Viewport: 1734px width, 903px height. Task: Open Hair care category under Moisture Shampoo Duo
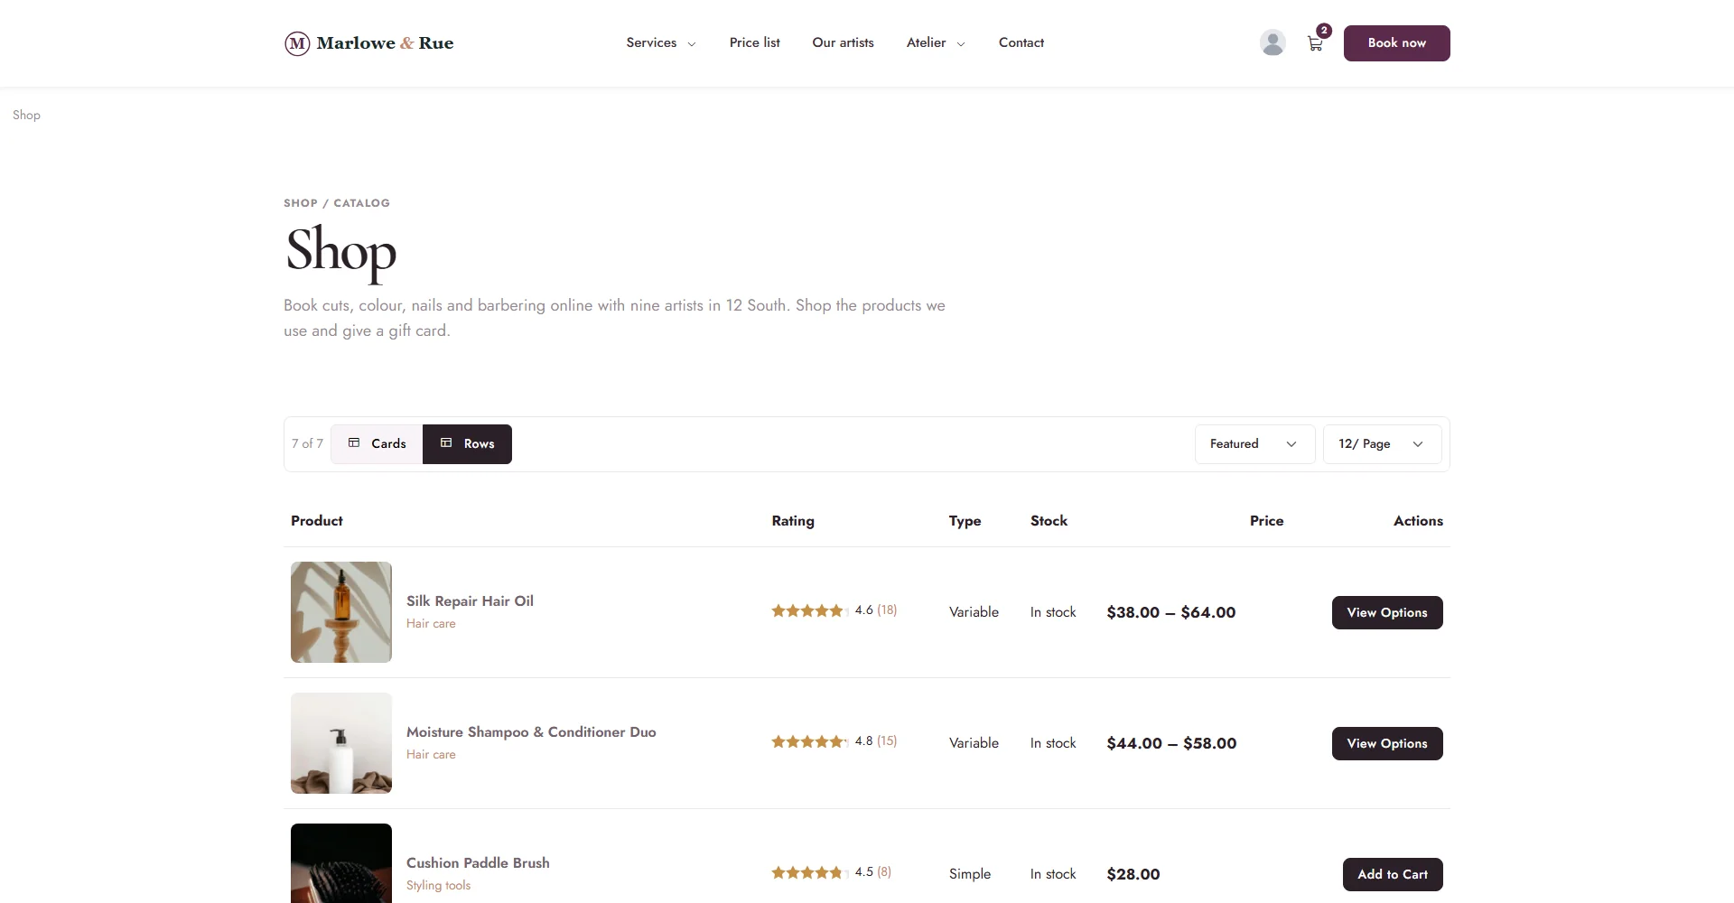coord(431,755)
